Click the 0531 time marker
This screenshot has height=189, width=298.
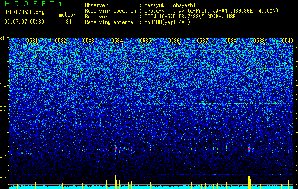(x=32, y=41)
